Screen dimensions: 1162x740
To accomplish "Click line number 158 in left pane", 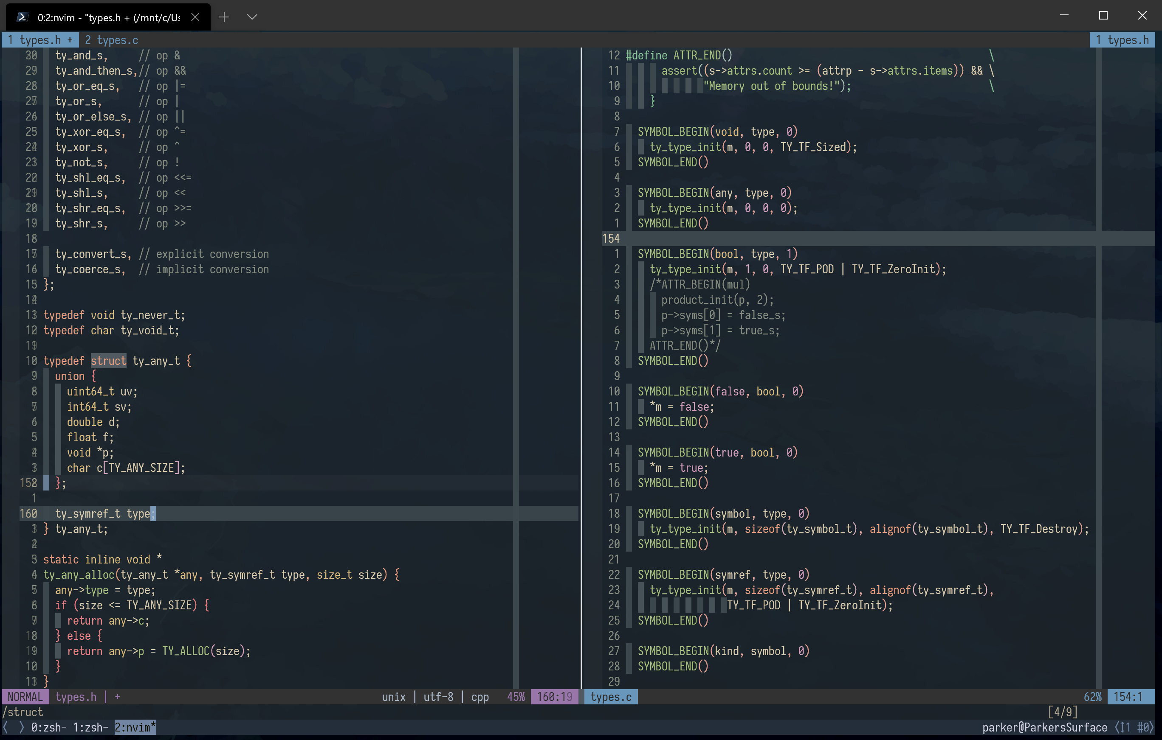I will coord(28,483).
